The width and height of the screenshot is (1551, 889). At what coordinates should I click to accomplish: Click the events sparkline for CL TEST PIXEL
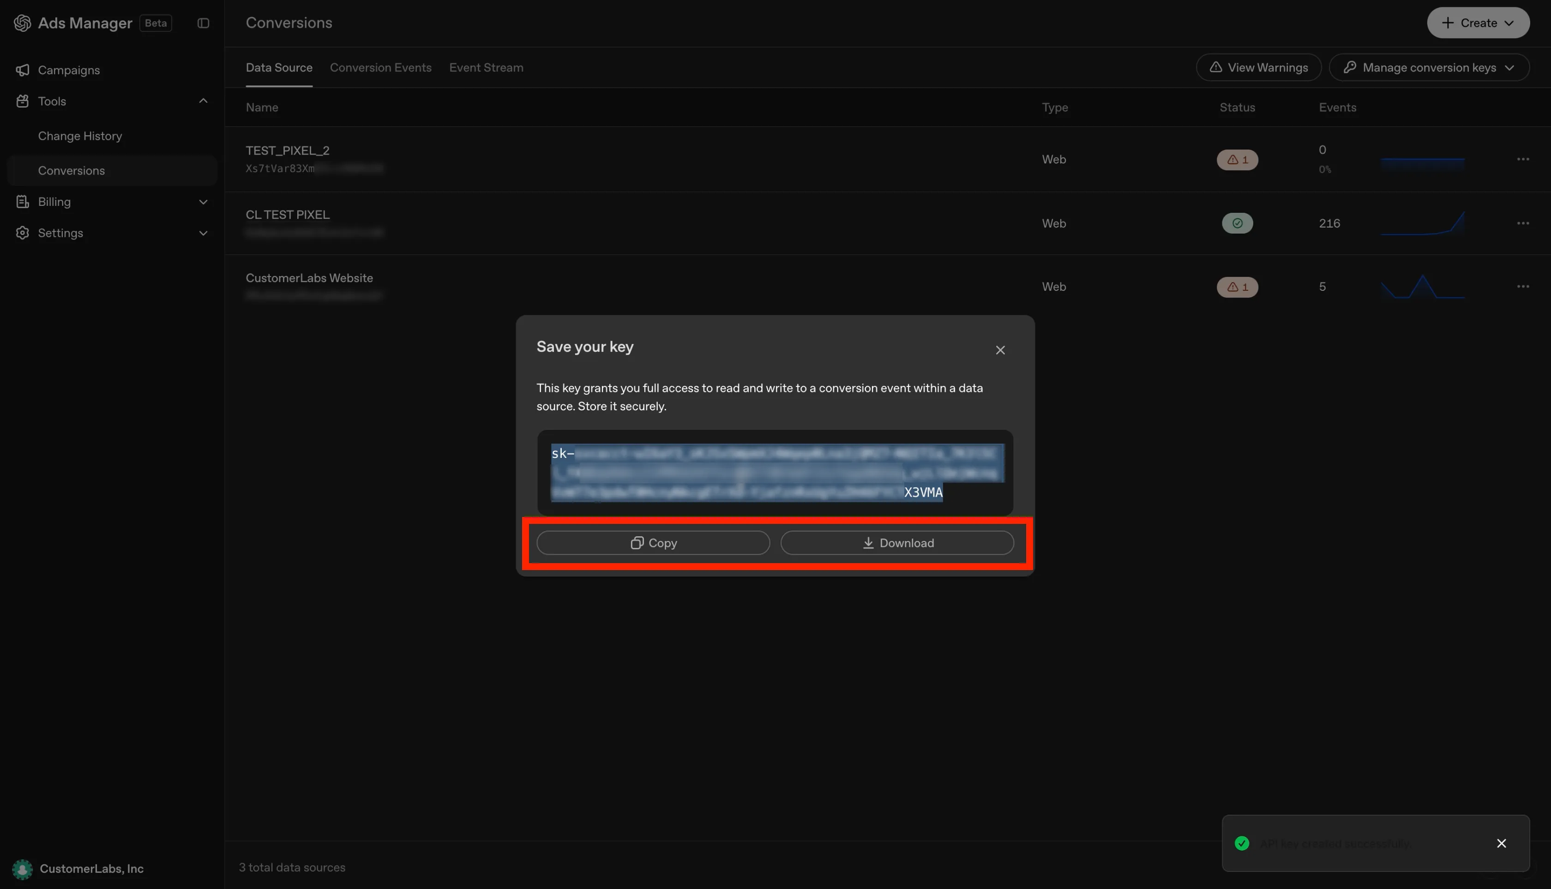point(1423,223)
